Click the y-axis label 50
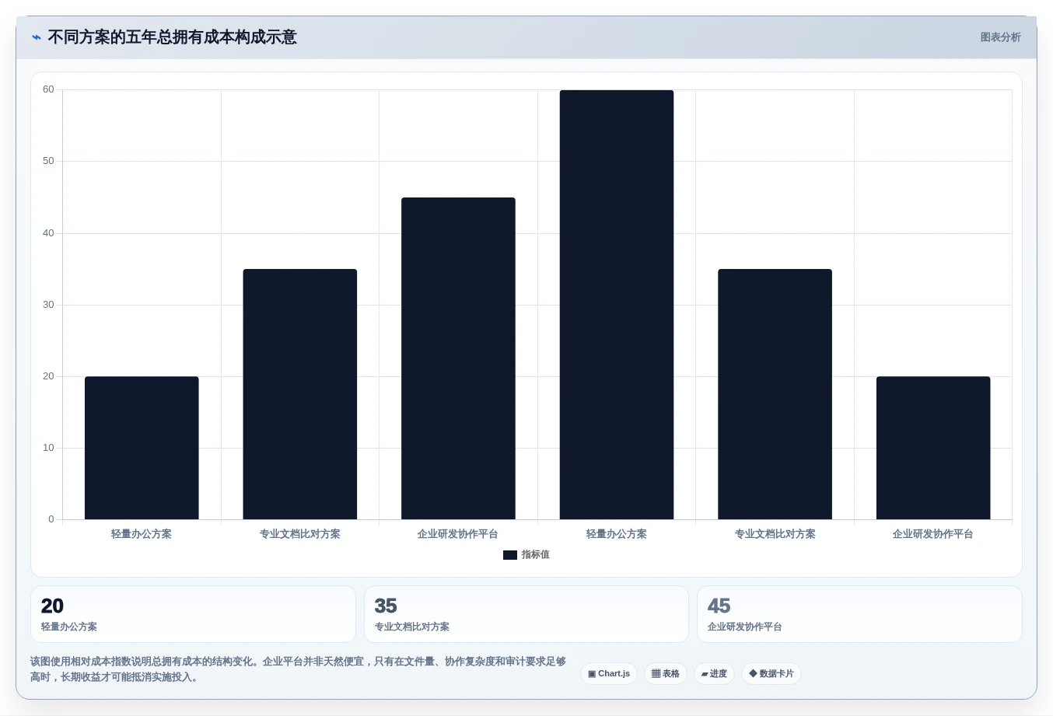The width and height of the screenshot is (1053, 716). [x=48, y=161]
